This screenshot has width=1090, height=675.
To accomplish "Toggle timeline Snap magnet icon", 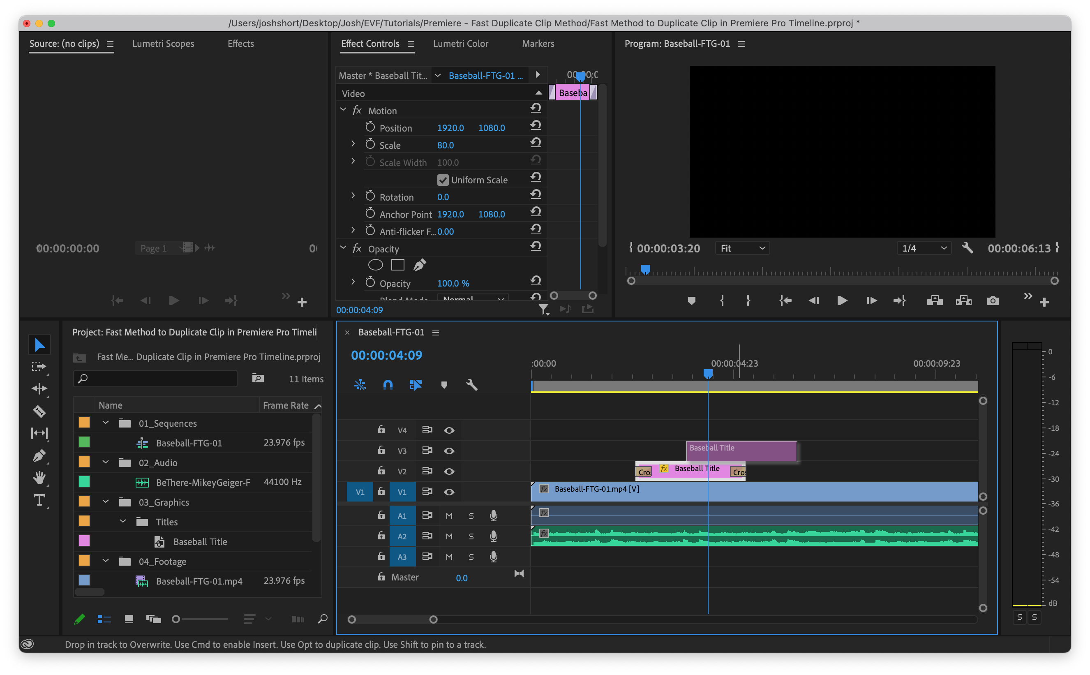I will 388,385.
